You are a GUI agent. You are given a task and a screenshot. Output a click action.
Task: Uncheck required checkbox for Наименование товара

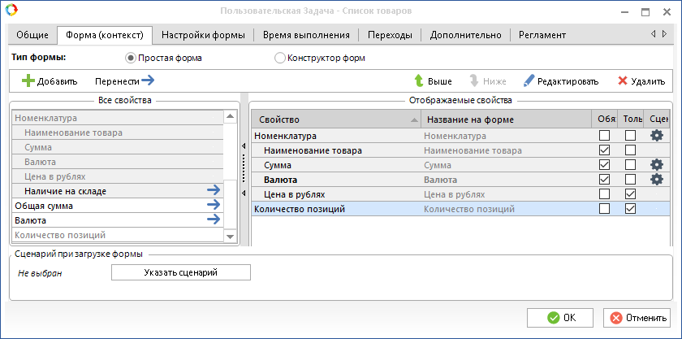(x=604, y=150)
